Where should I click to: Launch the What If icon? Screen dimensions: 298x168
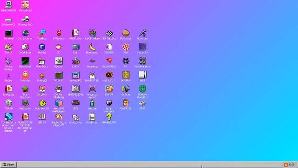click(59, 75)
